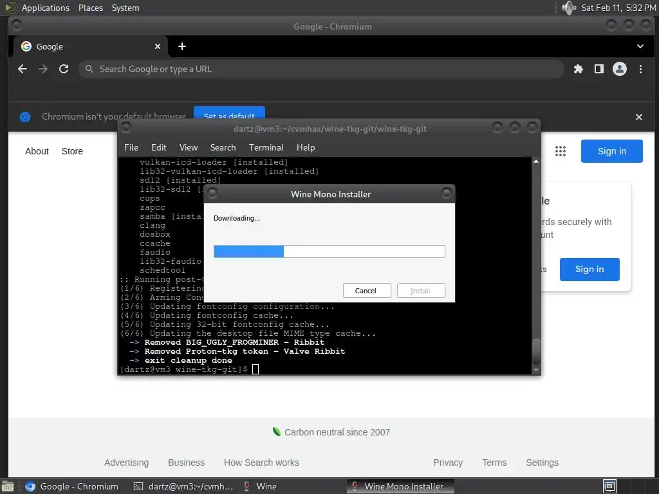This screenshot has height=494, width=659.
Task: Click the show desktop icon in taskbar
Action: point(7,486)
